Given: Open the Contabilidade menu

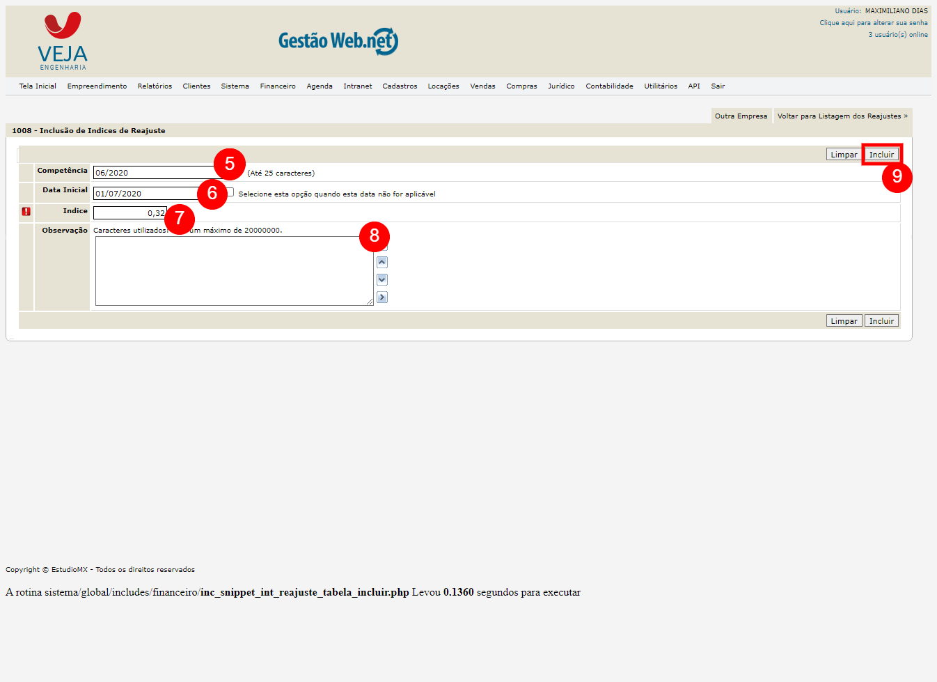Looking at the screenshot, I should (609, 86).
